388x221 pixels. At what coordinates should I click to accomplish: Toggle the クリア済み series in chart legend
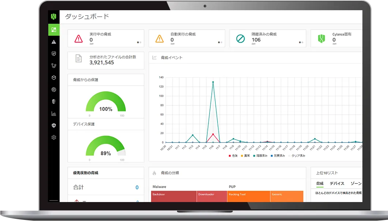297,156
